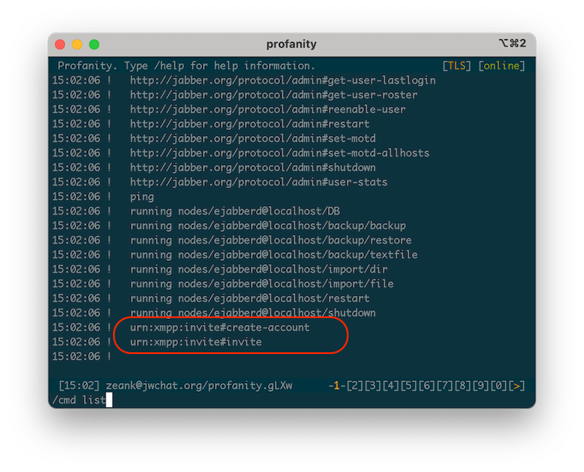Click the backup/textfile node line

(274, 255)
